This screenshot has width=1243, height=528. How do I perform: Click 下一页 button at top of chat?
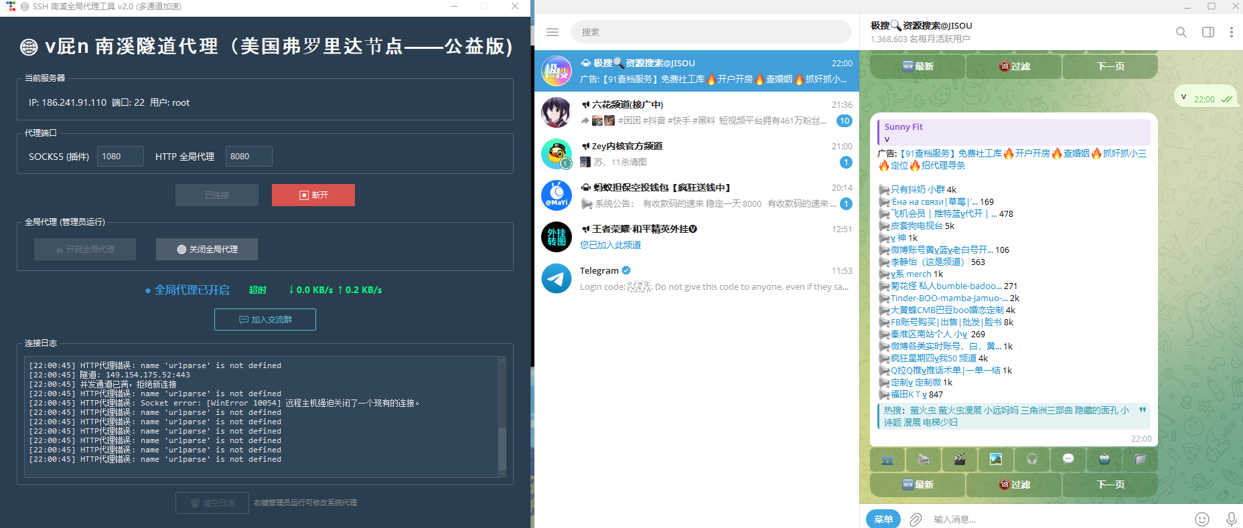[1110, 66]
